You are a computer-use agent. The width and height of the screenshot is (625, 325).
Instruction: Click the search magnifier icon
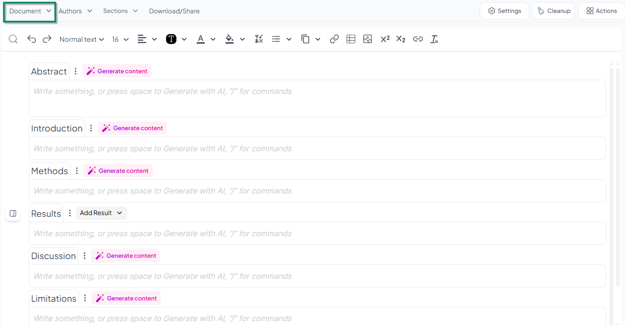[x=13, y=39]
